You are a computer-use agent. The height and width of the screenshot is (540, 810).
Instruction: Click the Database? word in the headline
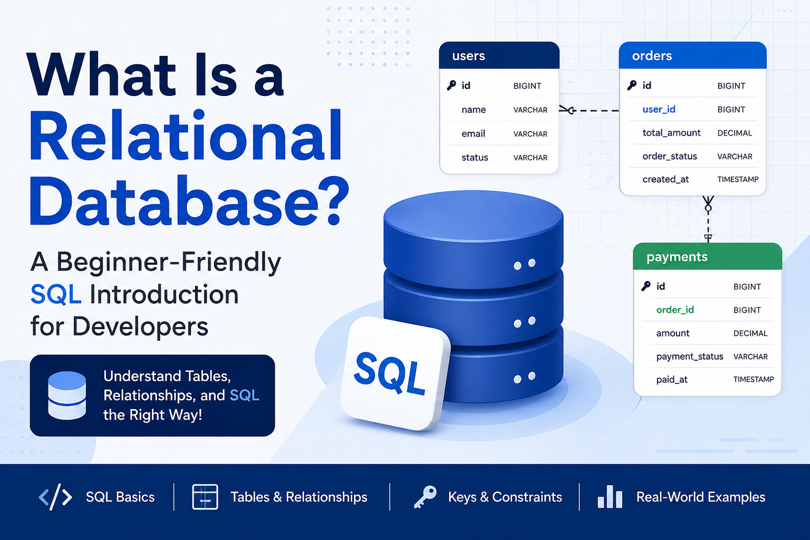189,201
